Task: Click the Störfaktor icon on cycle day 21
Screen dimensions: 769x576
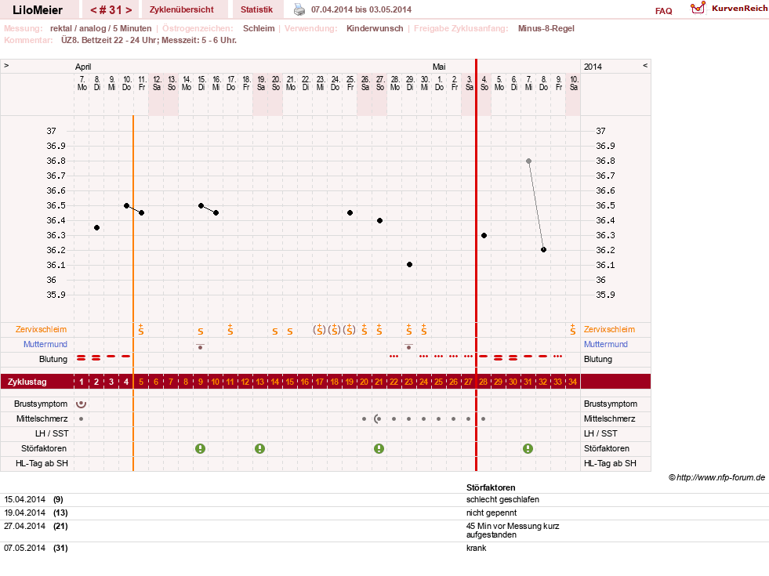Action: tap(379, 448)
